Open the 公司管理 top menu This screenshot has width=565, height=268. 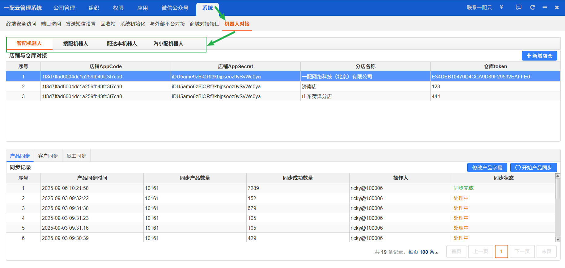[x=64, y=8]
